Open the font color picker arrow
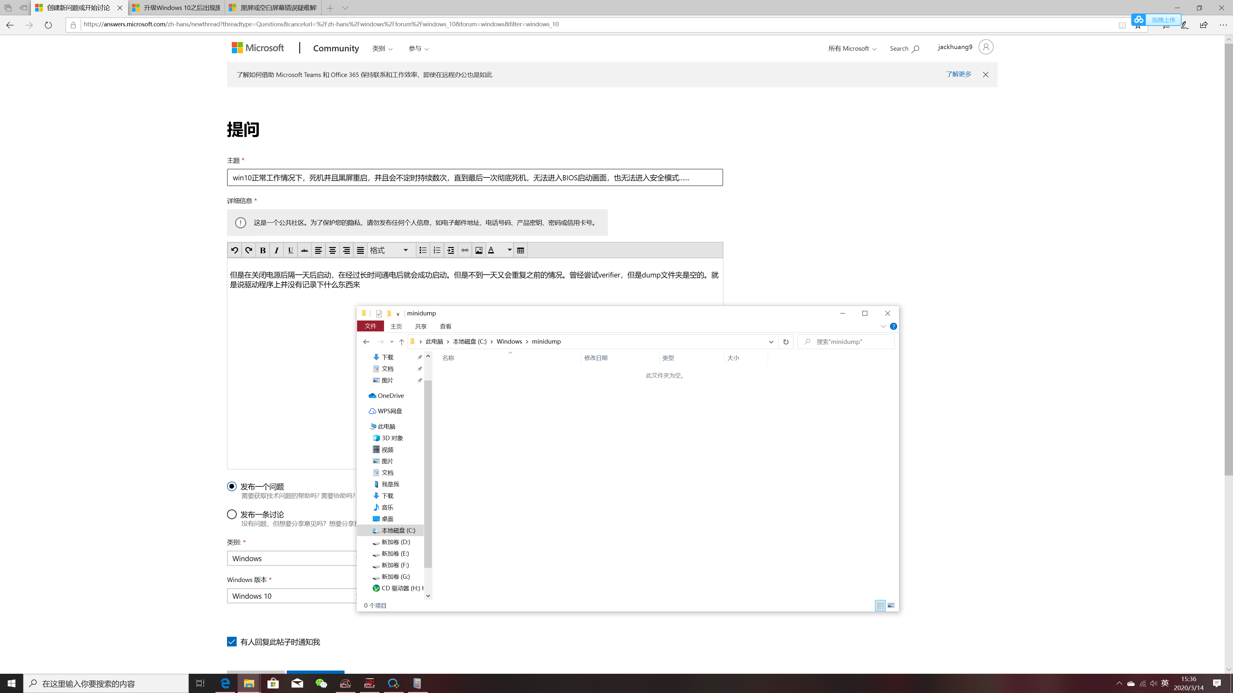 pos(509,250)
